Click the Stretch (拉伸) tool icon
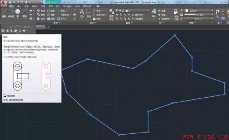Screen dimensions: 229x140 pos(38,19)
